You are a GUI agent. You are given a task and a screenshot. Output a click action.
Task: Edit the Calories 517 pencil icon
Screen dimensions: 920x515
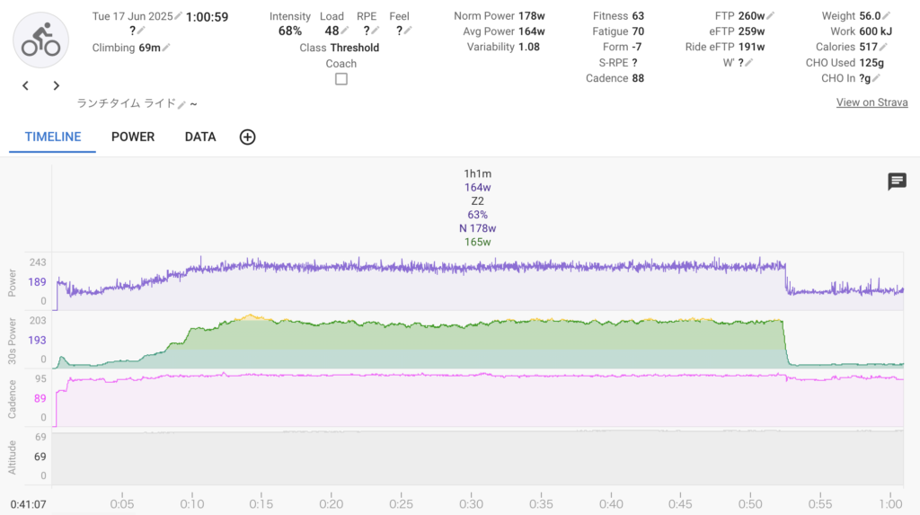(x=883, y=47)
